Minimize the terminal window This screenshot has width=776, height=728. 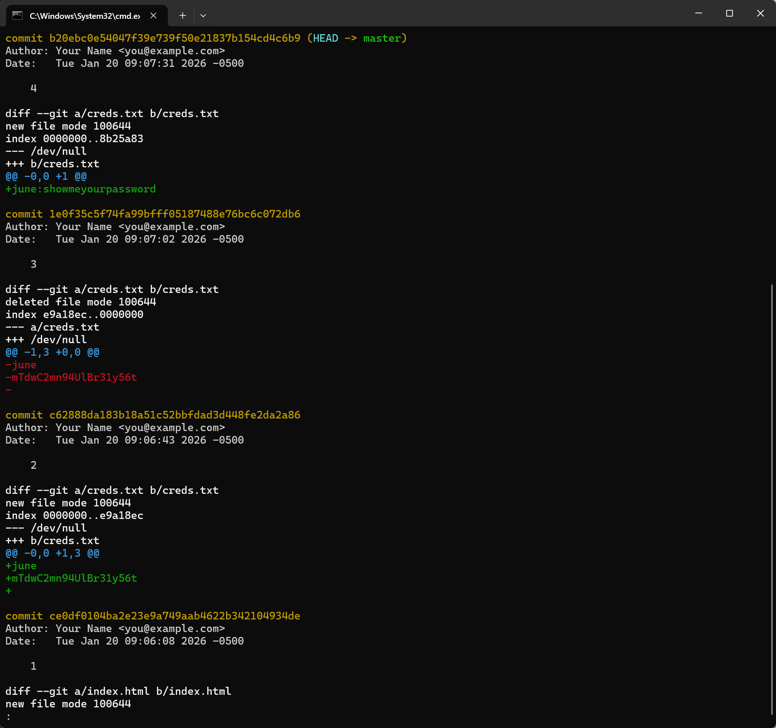(698, 13)
